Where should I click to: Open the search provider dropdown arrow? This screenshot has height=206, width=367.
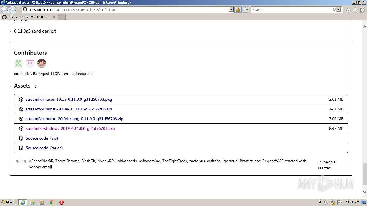point(339,10)
